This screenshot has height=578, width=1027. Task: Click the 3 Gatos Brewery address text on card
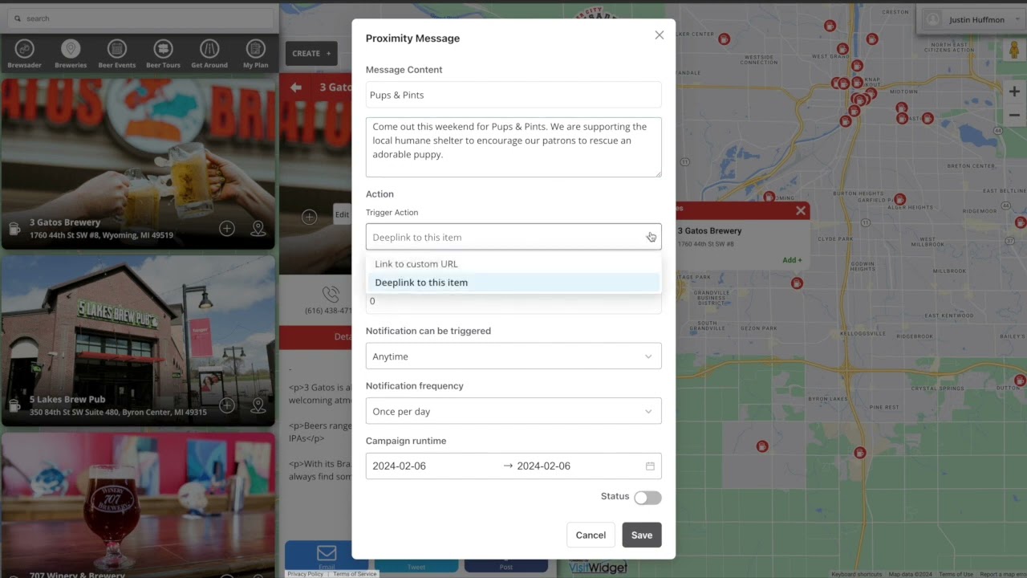point(101,235)
